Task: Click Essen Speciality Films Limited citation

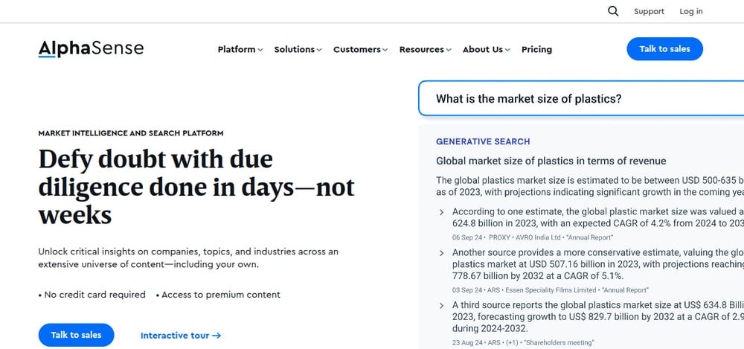Action: (x=551, y=289)
